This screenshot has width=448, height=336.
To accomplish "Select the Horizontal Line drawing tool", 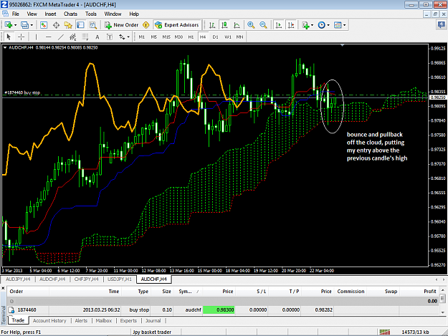I will [48, 37].
